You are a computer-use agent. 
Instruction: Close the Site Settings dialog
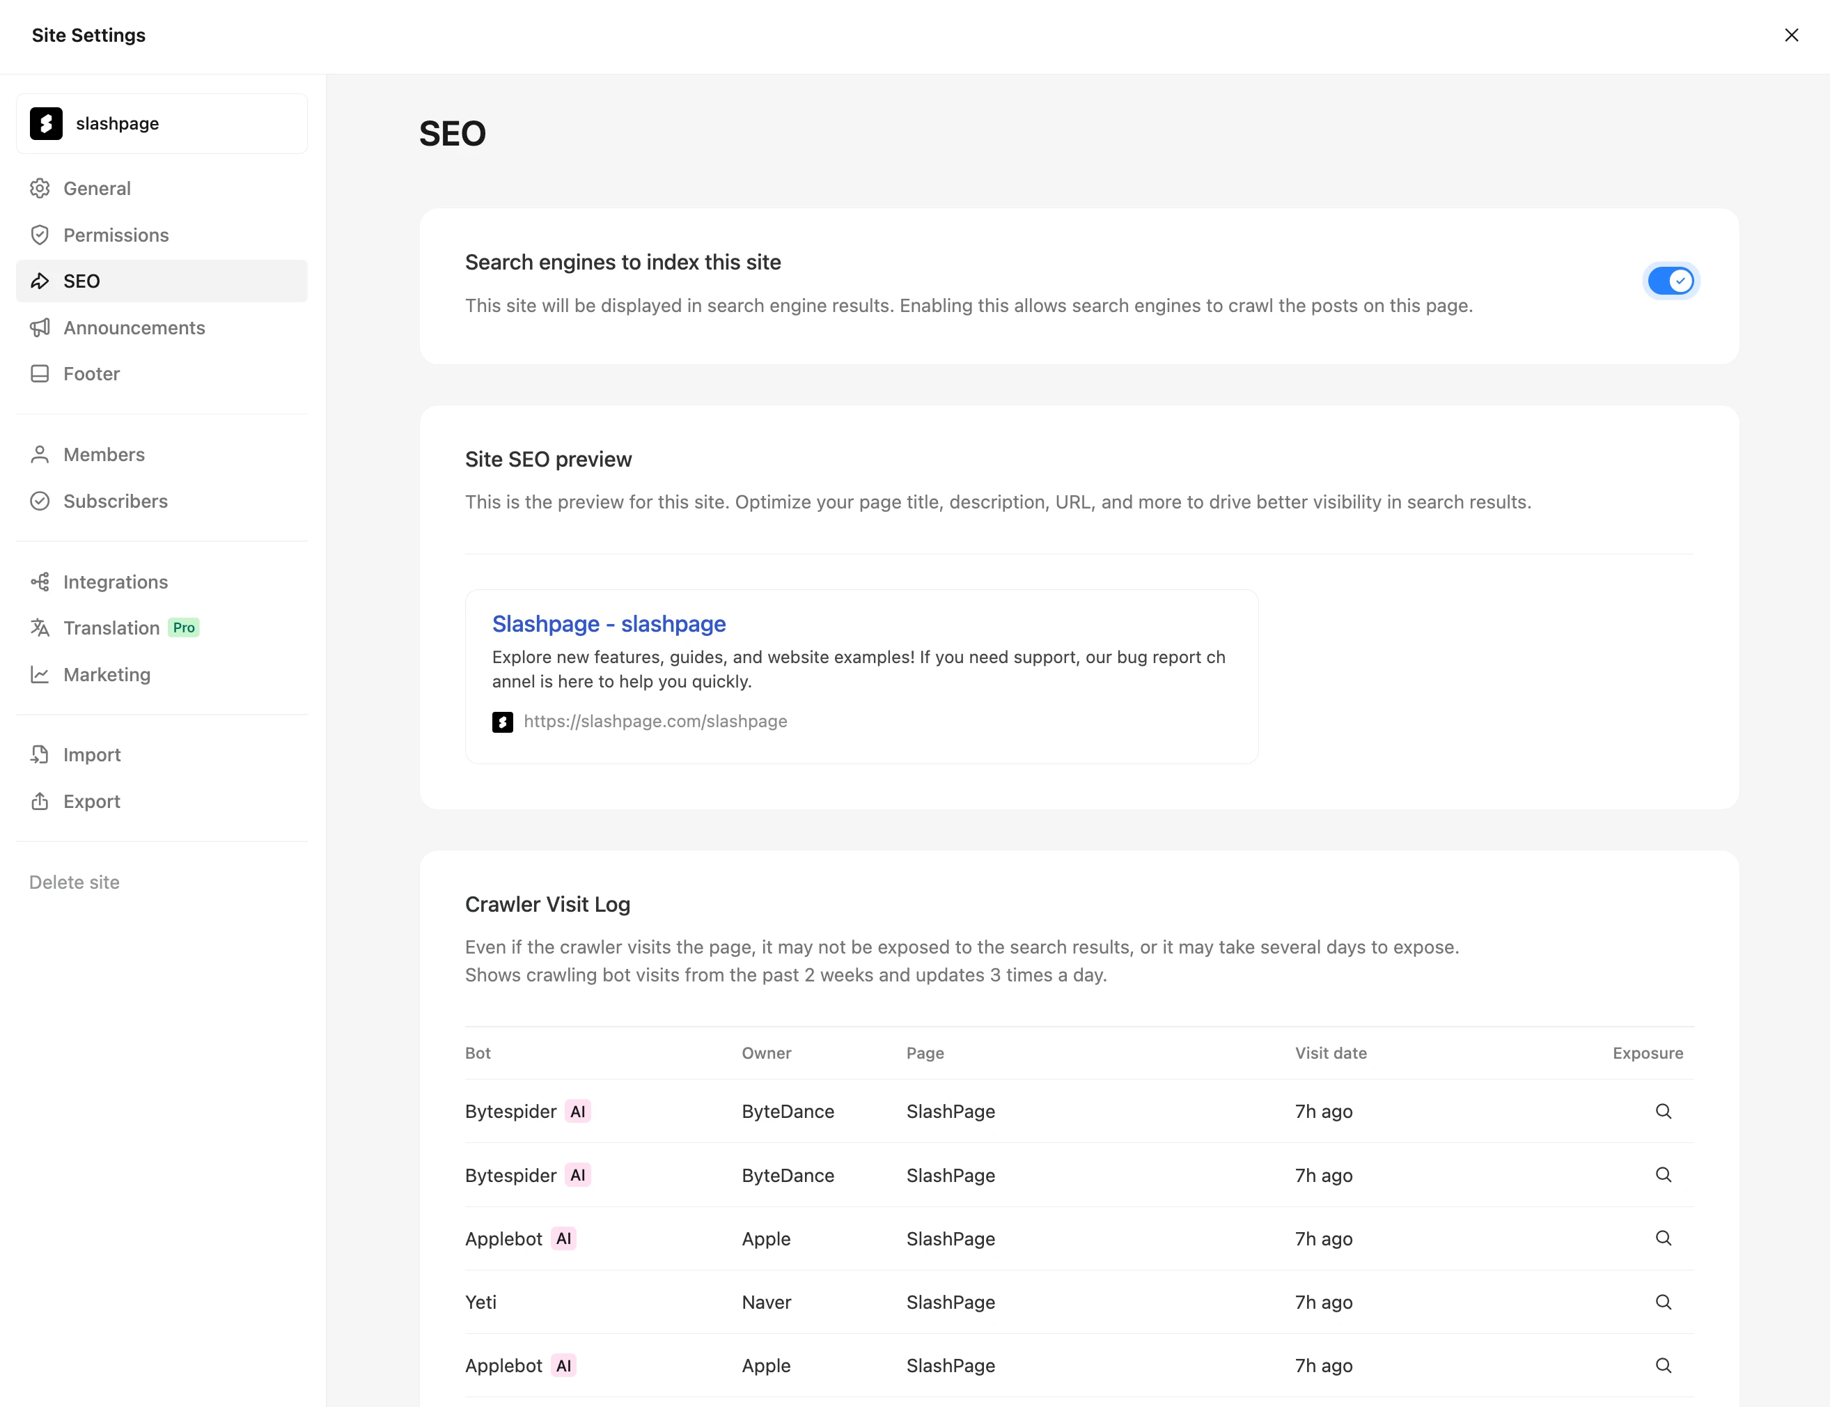click(1790, 35)
